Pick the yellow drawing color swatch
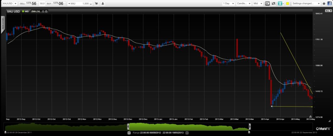 [x=287, y=3]
